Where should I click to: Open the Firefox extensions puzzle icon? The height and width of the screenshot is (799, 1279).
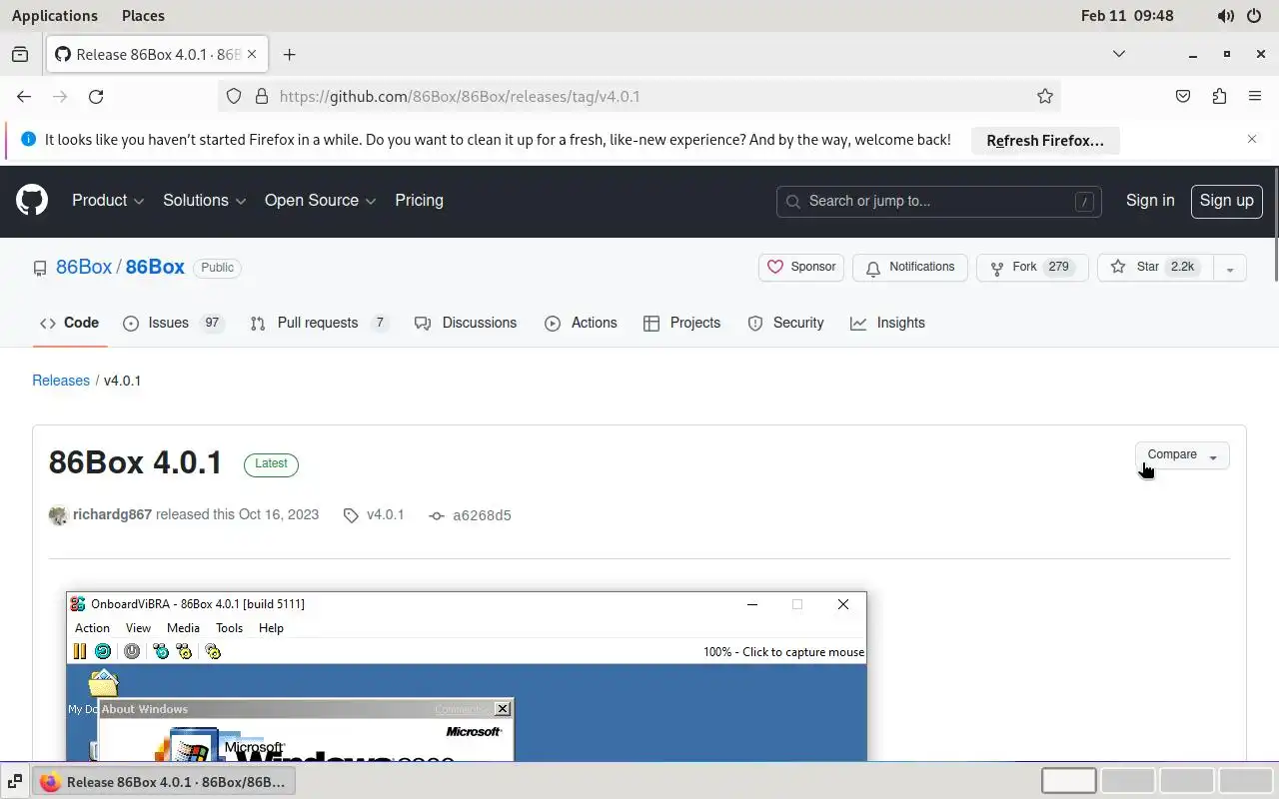click(1219, 96)
